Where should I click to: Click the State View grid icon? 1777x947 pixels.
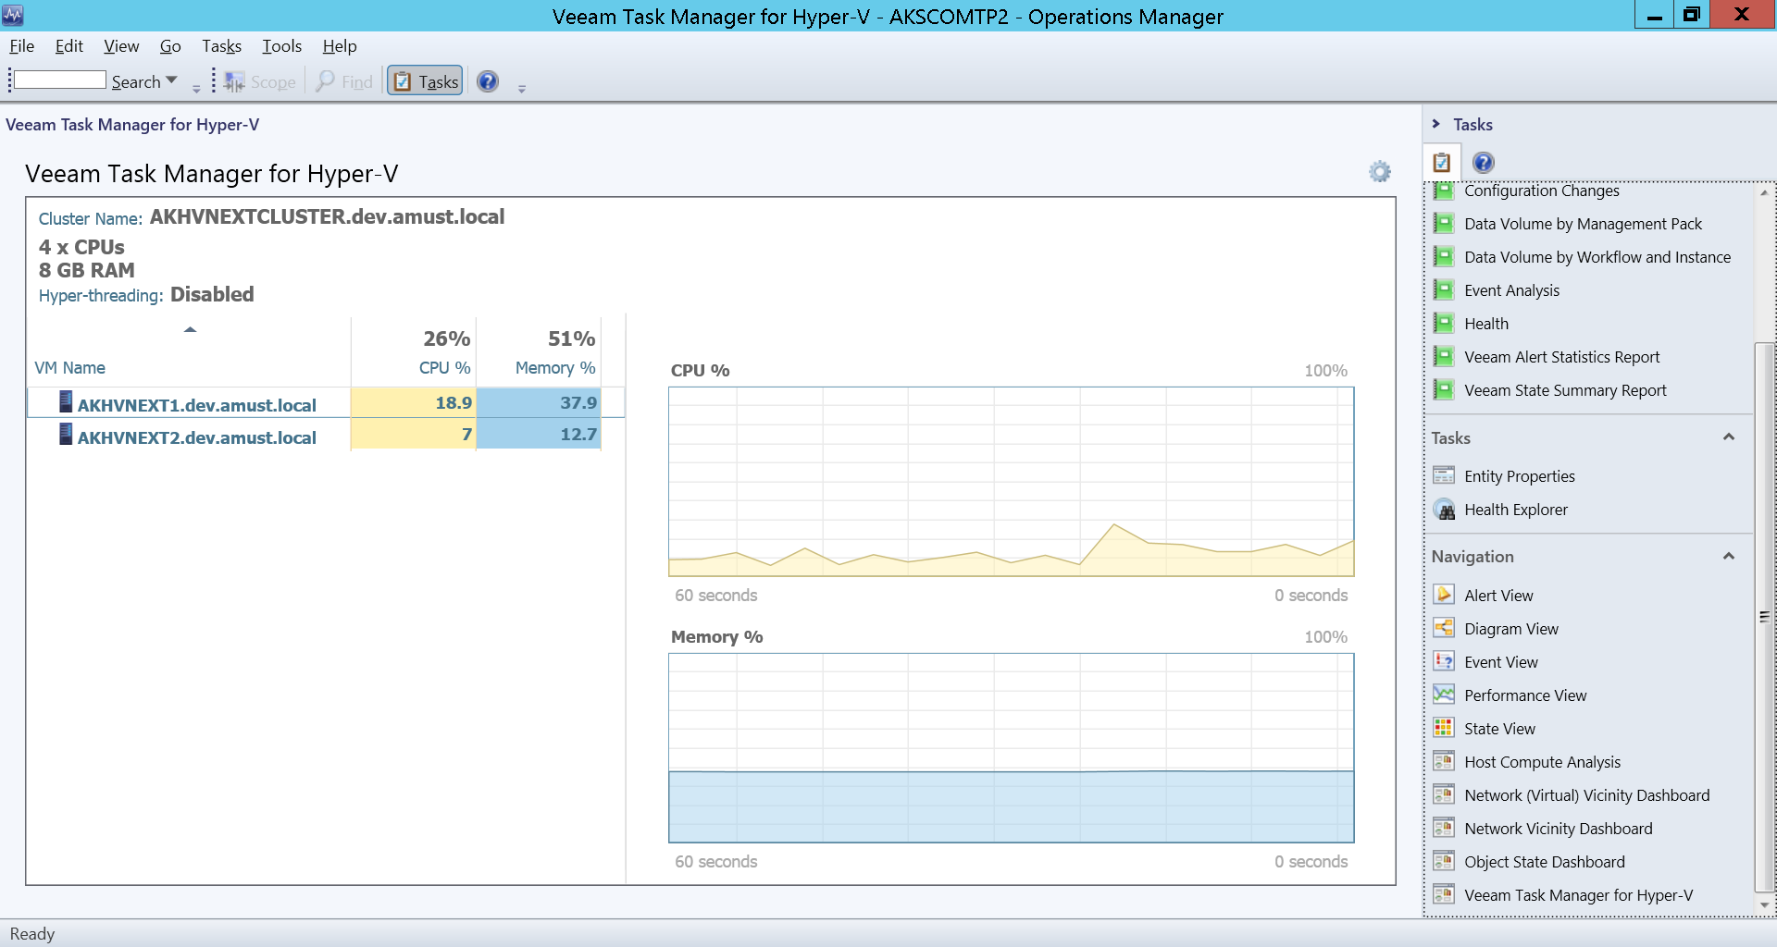pos(1444,728)
